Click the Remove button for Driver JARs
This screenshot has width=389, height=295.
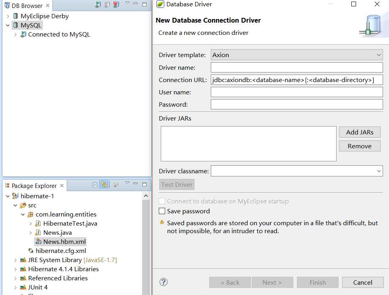pos(360,146)
